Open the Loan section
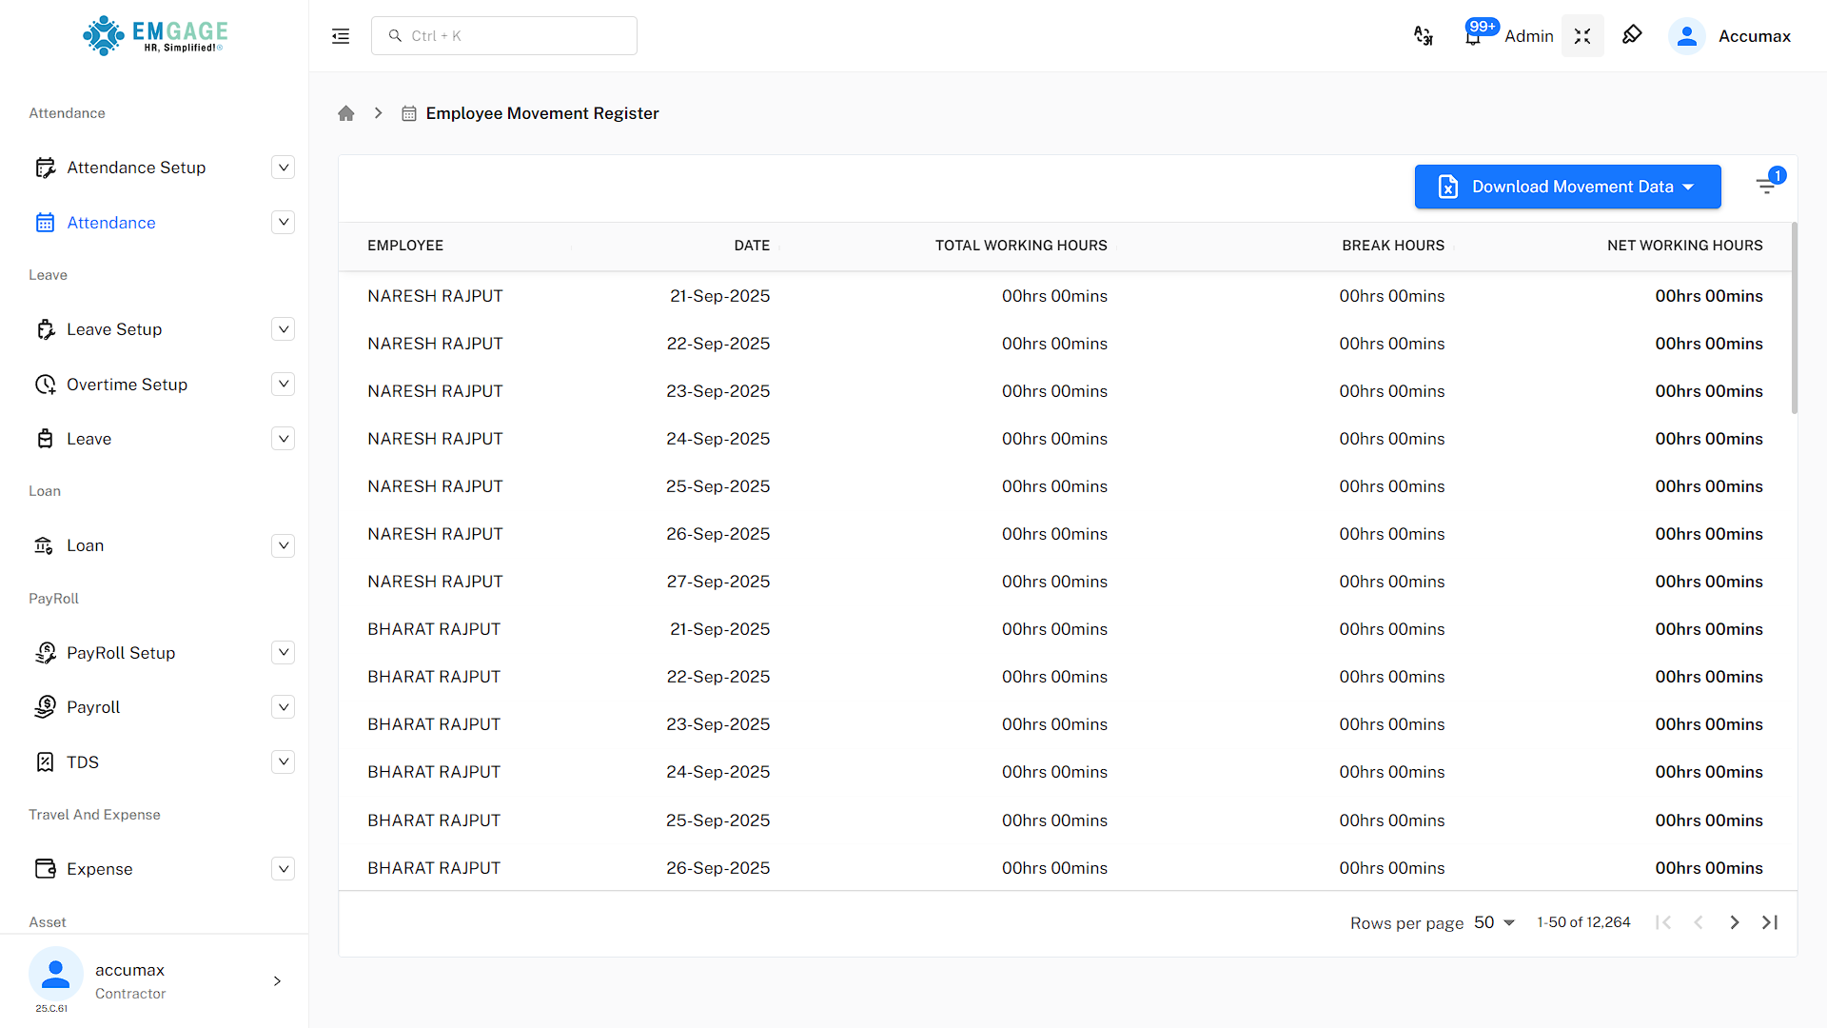This screenshot has width=1827, height=1028. click(85, 545)
